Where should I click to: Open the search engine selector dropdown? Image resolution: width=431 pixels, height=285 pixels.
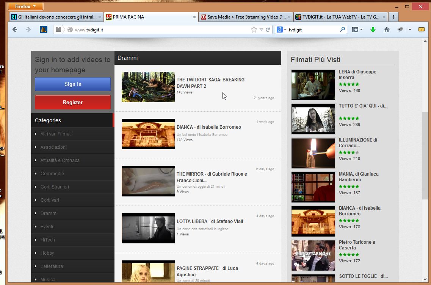(285, 30)
